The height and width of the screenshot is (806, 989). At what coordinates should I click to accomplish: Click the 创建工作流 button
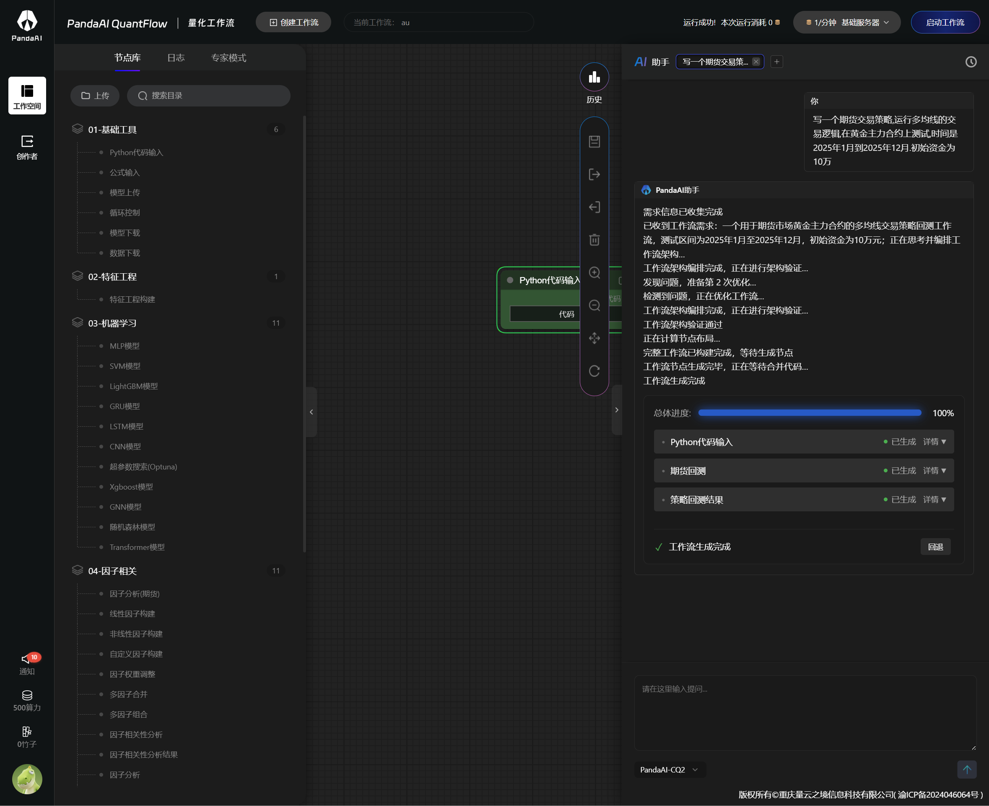tap(293, 22)
